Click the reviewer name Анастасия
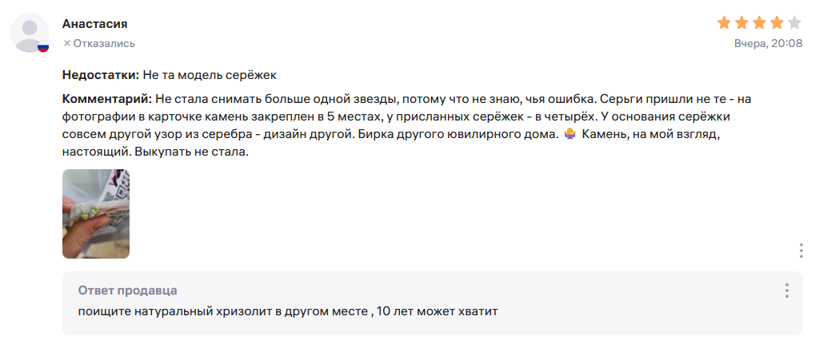 click(x=94, y=24)
